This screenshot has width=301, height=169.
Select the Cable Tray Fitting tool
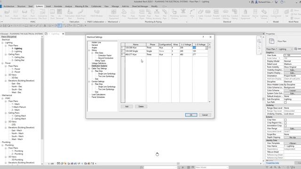click(x=226, y=14)
